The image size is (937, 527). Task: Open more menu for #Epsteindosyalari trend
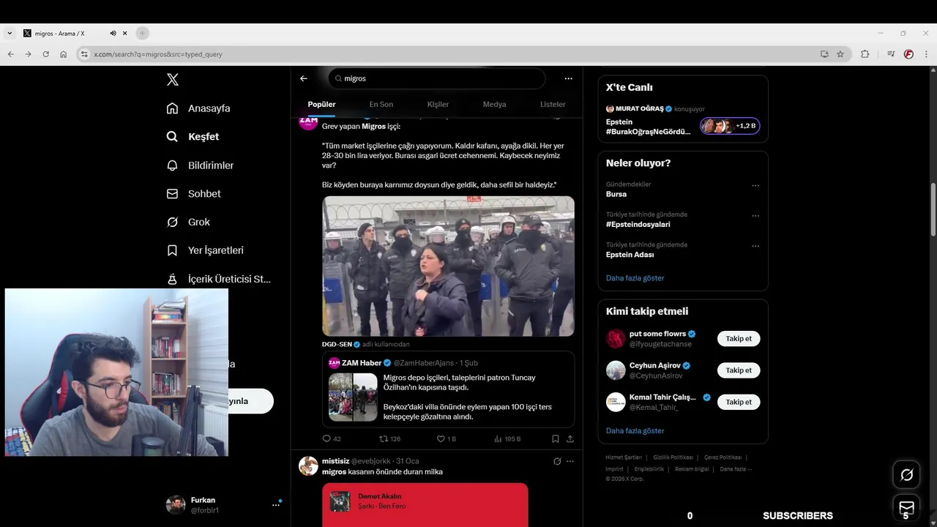point(755,216)
